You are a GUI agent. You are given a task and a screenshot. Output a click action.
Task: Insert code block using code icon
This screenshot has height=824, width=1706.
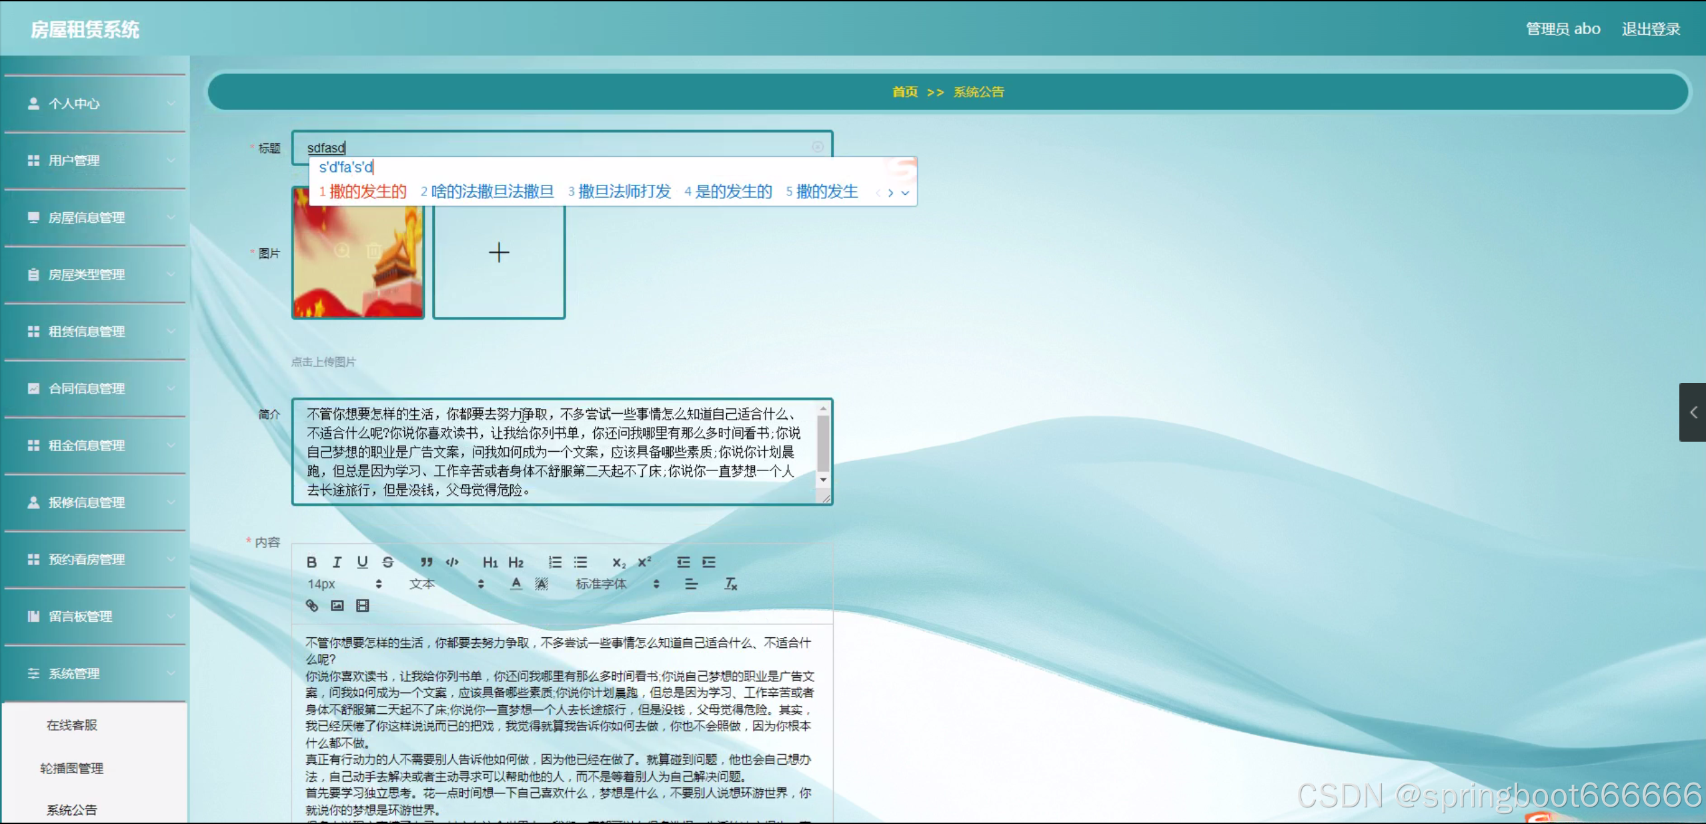[452, 562]
